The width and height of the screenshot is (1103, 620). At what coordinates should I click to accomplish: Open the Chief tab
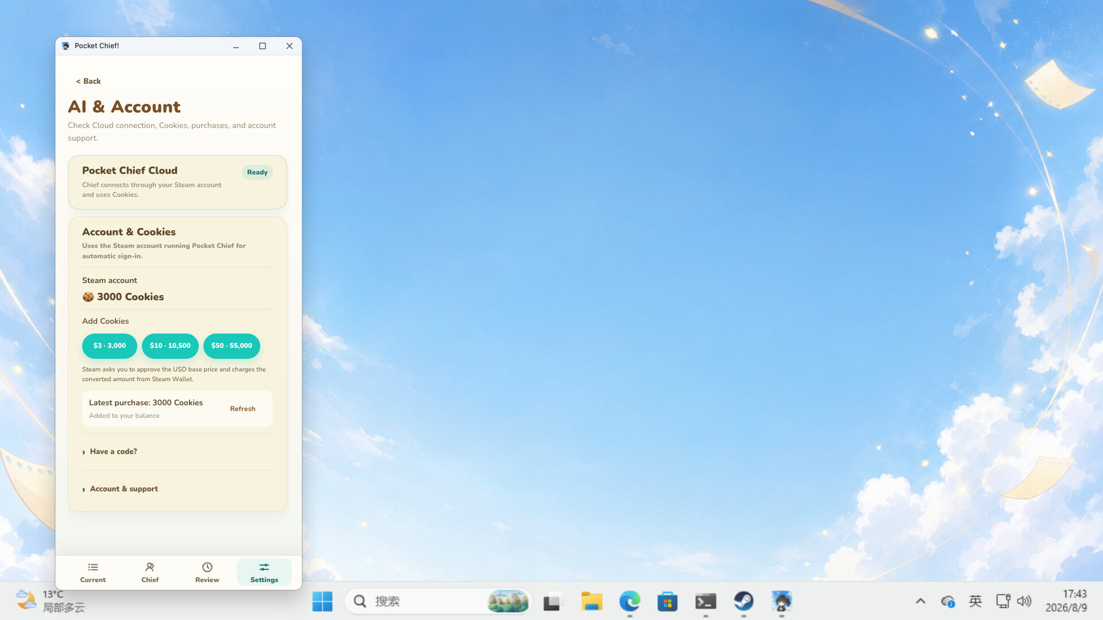pos(150,572)
